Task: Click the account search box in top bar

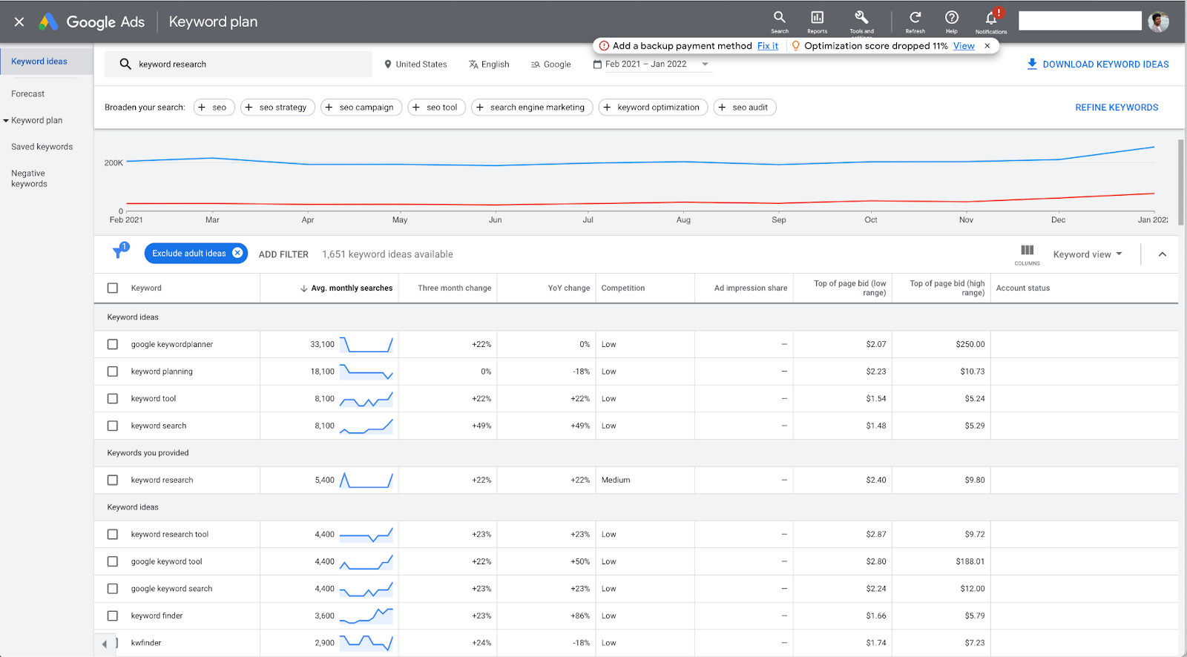Action: [1080, 21]
